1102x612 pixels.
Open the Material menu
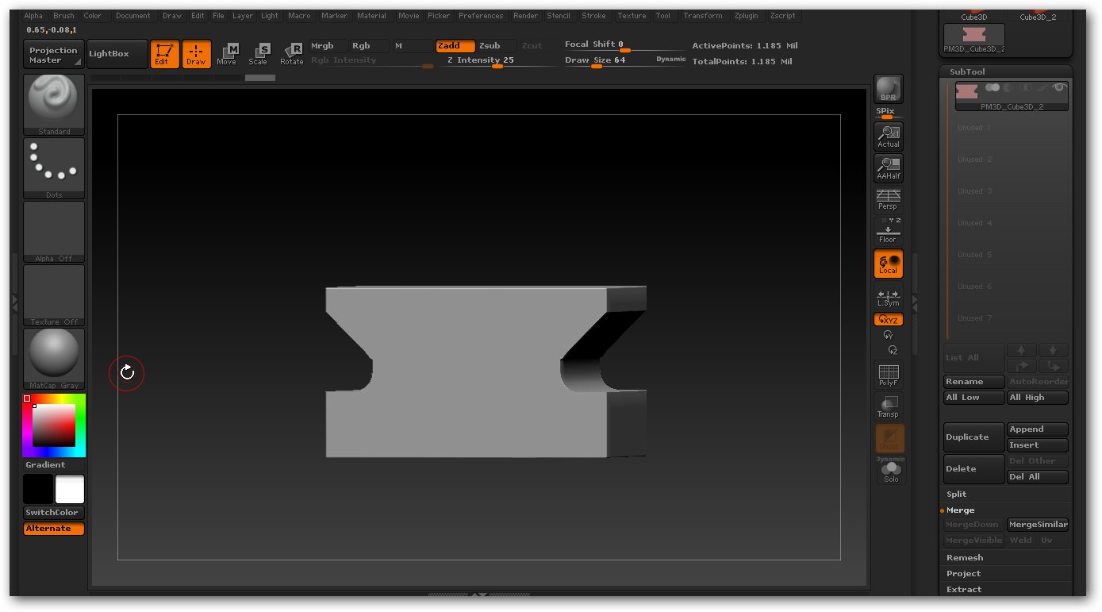point(371,16)
